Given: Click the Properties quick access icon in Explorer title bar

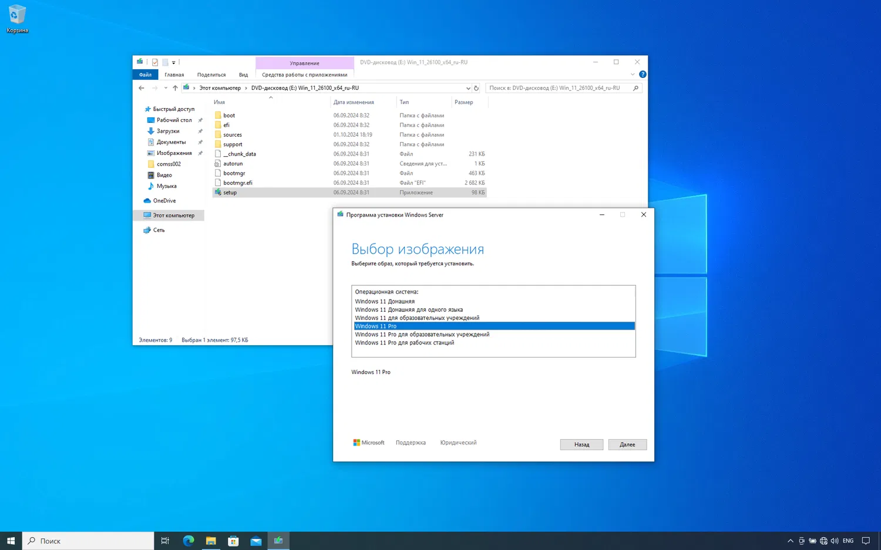Looking at the screenshot, I should click(x=155, y=62).
